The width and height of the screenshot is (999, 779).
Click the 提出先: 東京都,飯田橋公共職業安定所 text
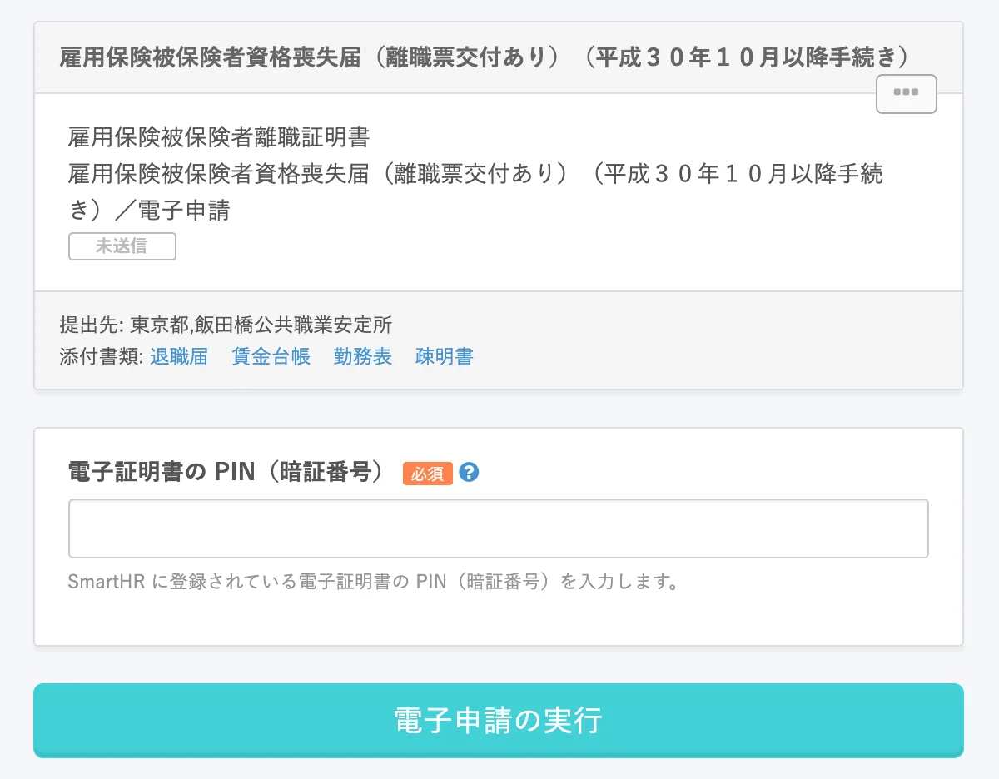(226, 325)
